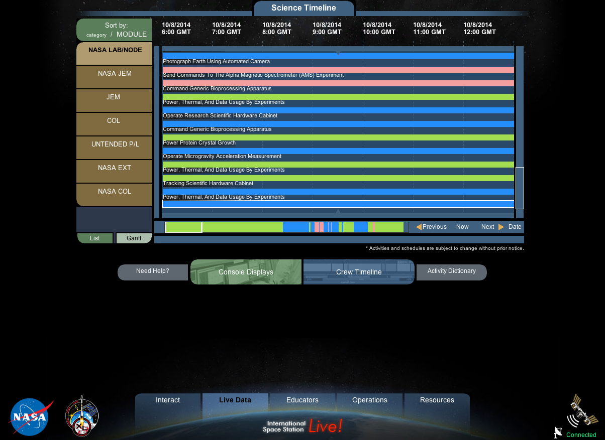
Task: Click the ISS mission patch emblem
Action: pyautogui.click(x=81, y=416)
